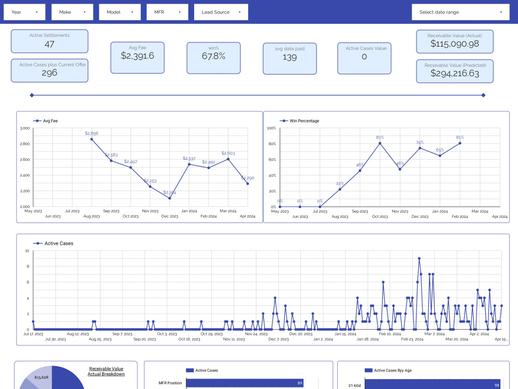This screenshot has width=518, height=389.
Task: Click the Avg Fee legend entry
Action: (46, 121)
